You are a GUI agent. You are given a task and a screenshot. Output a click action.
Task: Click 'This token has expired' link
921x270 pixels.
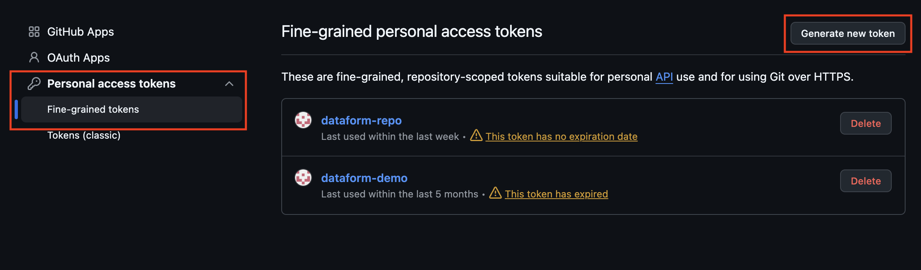(556, 194)
